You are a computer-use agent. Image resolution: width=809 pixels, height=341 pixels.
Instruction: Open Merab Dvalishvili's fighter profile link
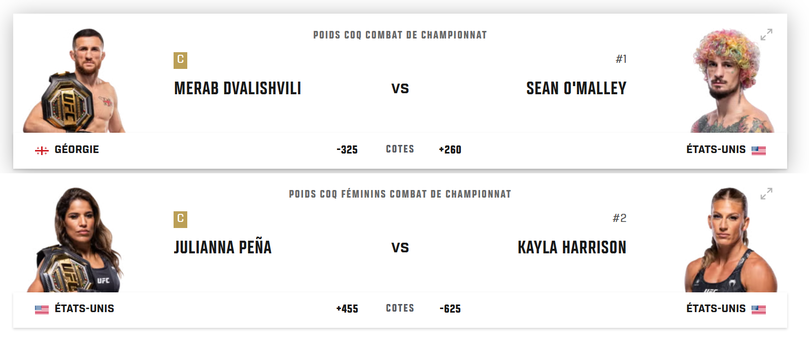coord(238,88)
